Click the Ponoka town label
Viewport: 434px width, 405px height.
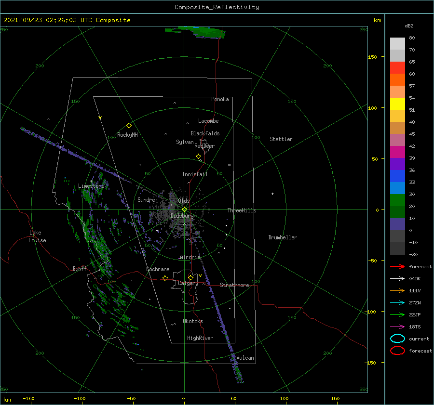pos(220,99)
